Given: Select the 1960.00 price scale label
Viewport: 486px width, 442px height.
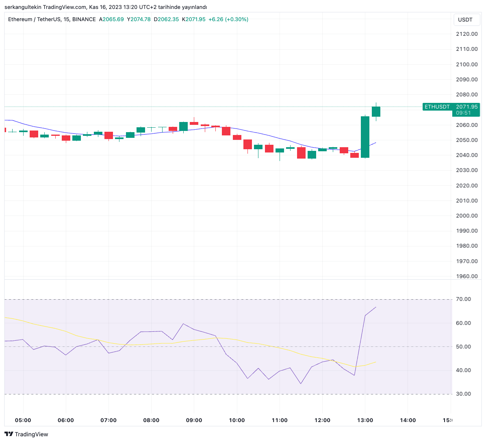Looking at the screenshot, I should (466, 276).
